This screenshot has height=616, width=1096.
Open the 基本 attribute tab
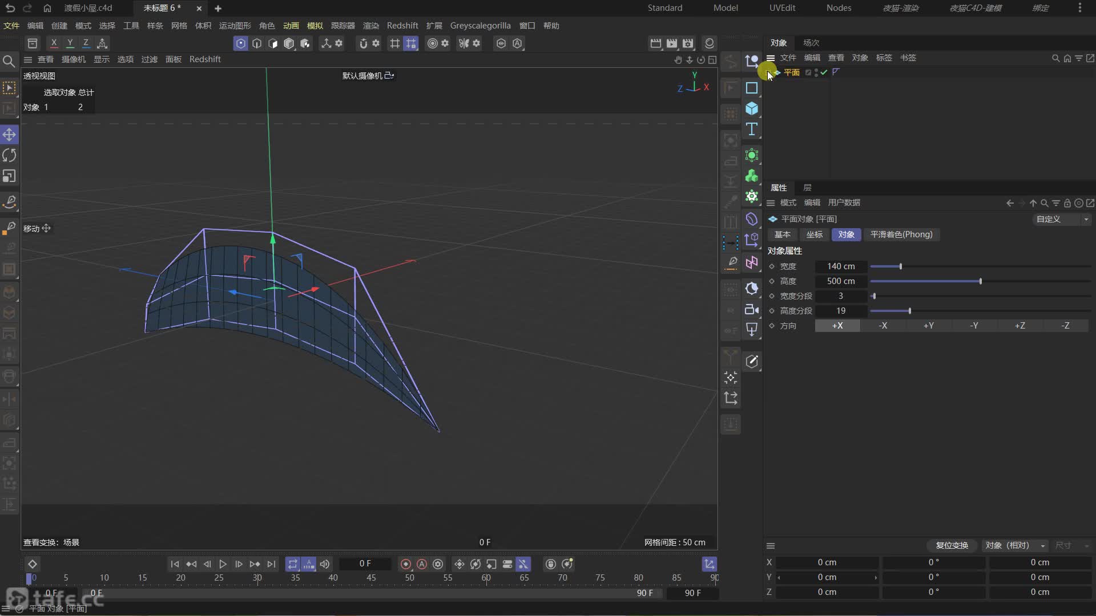[782, 234]
